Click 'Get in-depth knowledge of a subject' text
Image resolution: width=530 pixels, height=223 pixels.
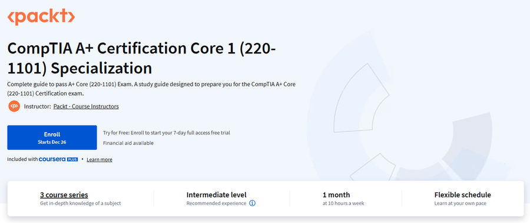(x=80, y=204)
